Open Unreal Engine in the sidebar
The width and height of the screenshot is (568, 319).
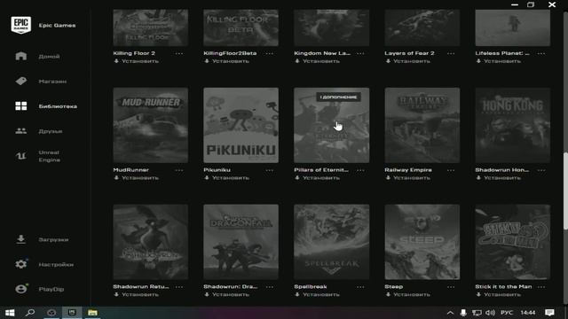[50, 156]
